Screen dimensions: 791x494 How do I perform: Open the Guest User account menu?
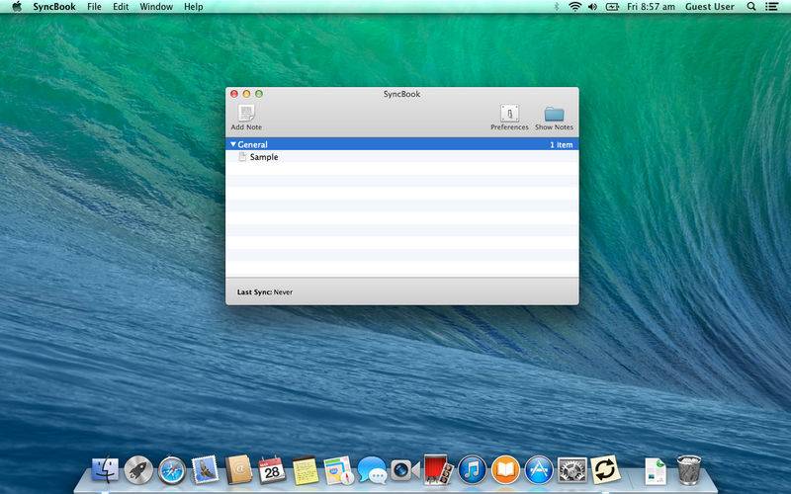tap(710, 7)
